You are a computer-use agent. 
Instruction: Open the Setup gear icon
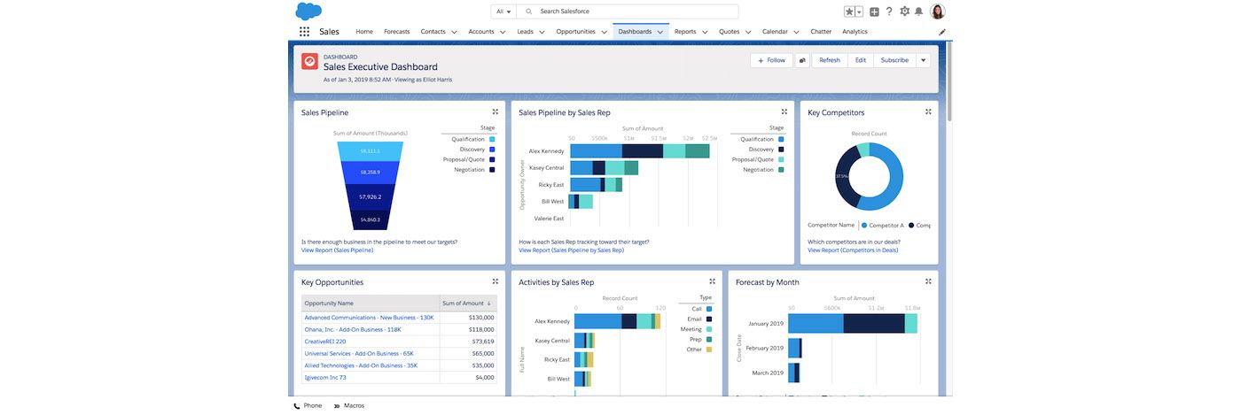pyautogui.click(x=904, y=12)
